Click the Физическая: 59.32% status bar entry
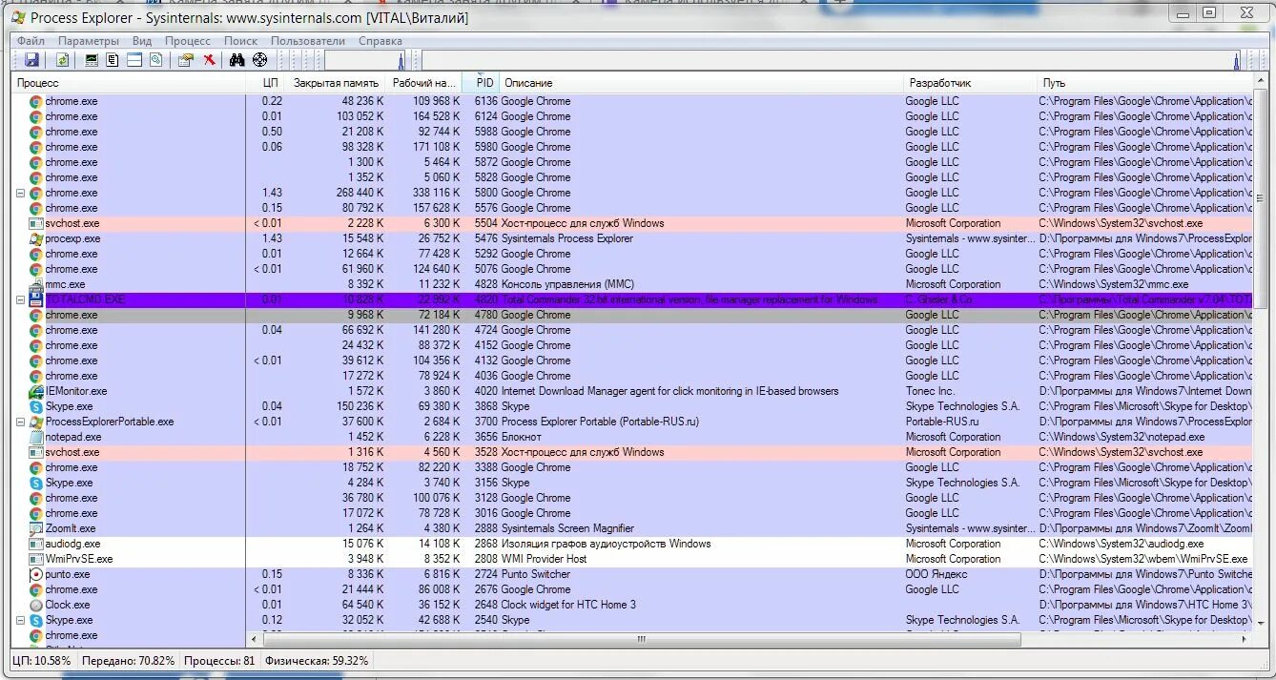This screenshot has width=1276, height=680. [315, 660]
